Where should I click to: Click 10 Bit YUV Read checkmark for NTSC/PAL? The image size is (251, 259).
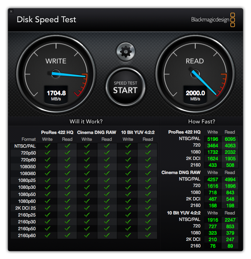pos(148,146)
